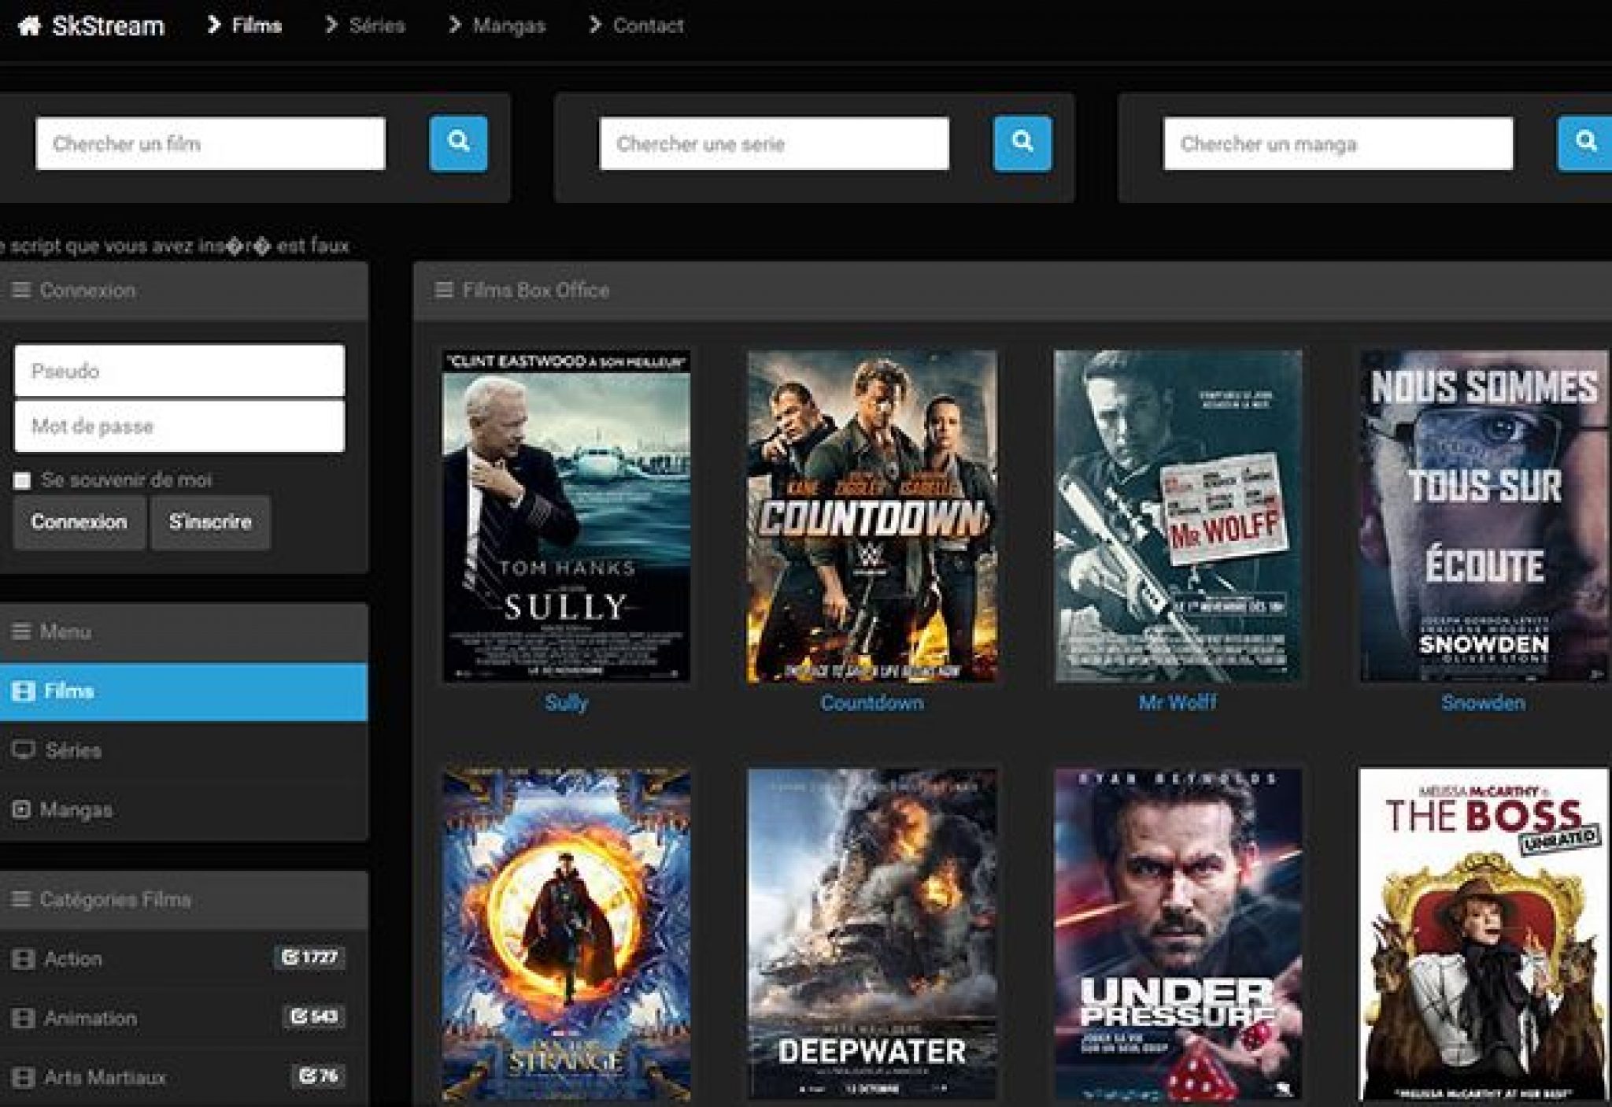Click the Connexion panel hamburger icon
The image size is (1612, 1107).
[x=21, y=291]
